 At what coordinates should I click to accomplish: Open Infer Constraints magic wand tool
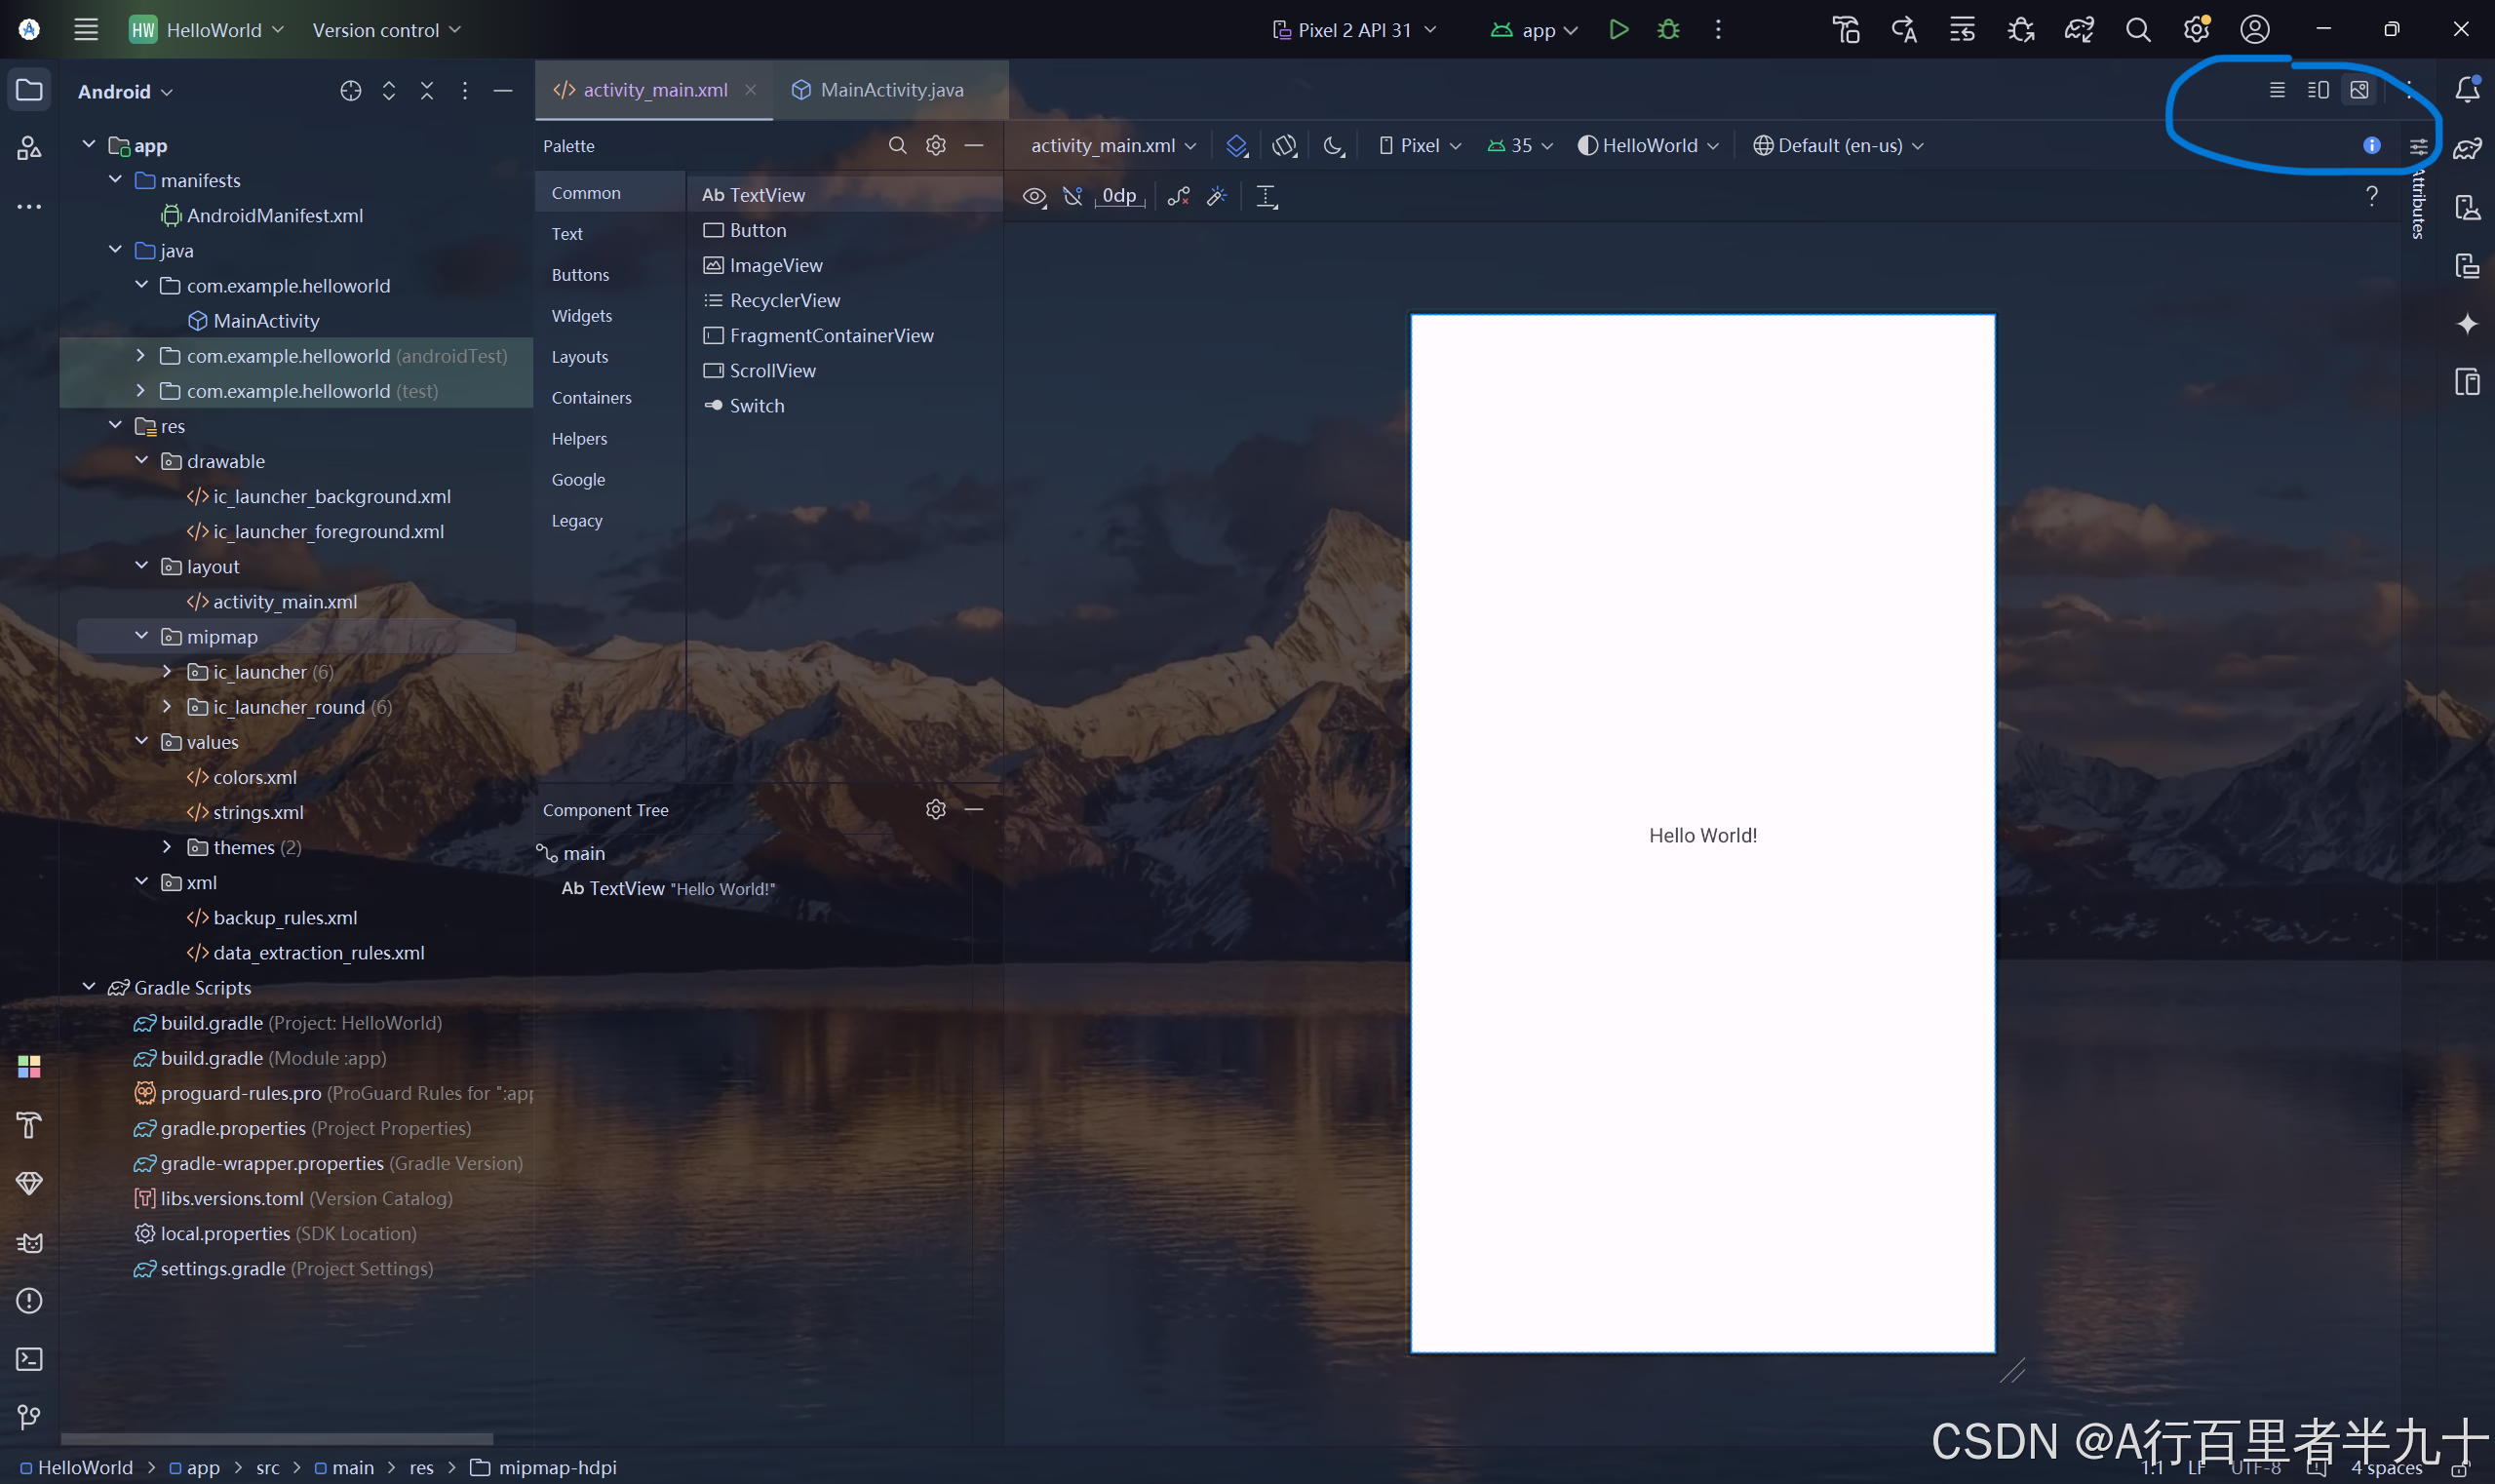click(1216, 196)
